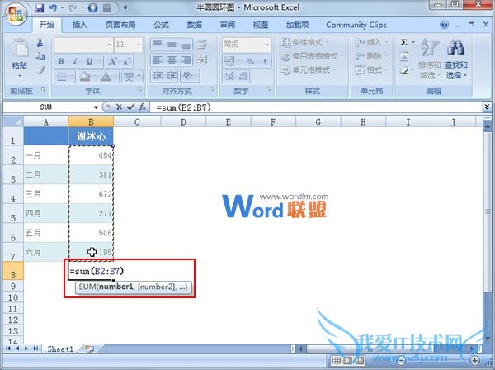Confirm formula with check mark
Image resolution: width=495 pixels, height=370 pixels.
coord(130,107)
